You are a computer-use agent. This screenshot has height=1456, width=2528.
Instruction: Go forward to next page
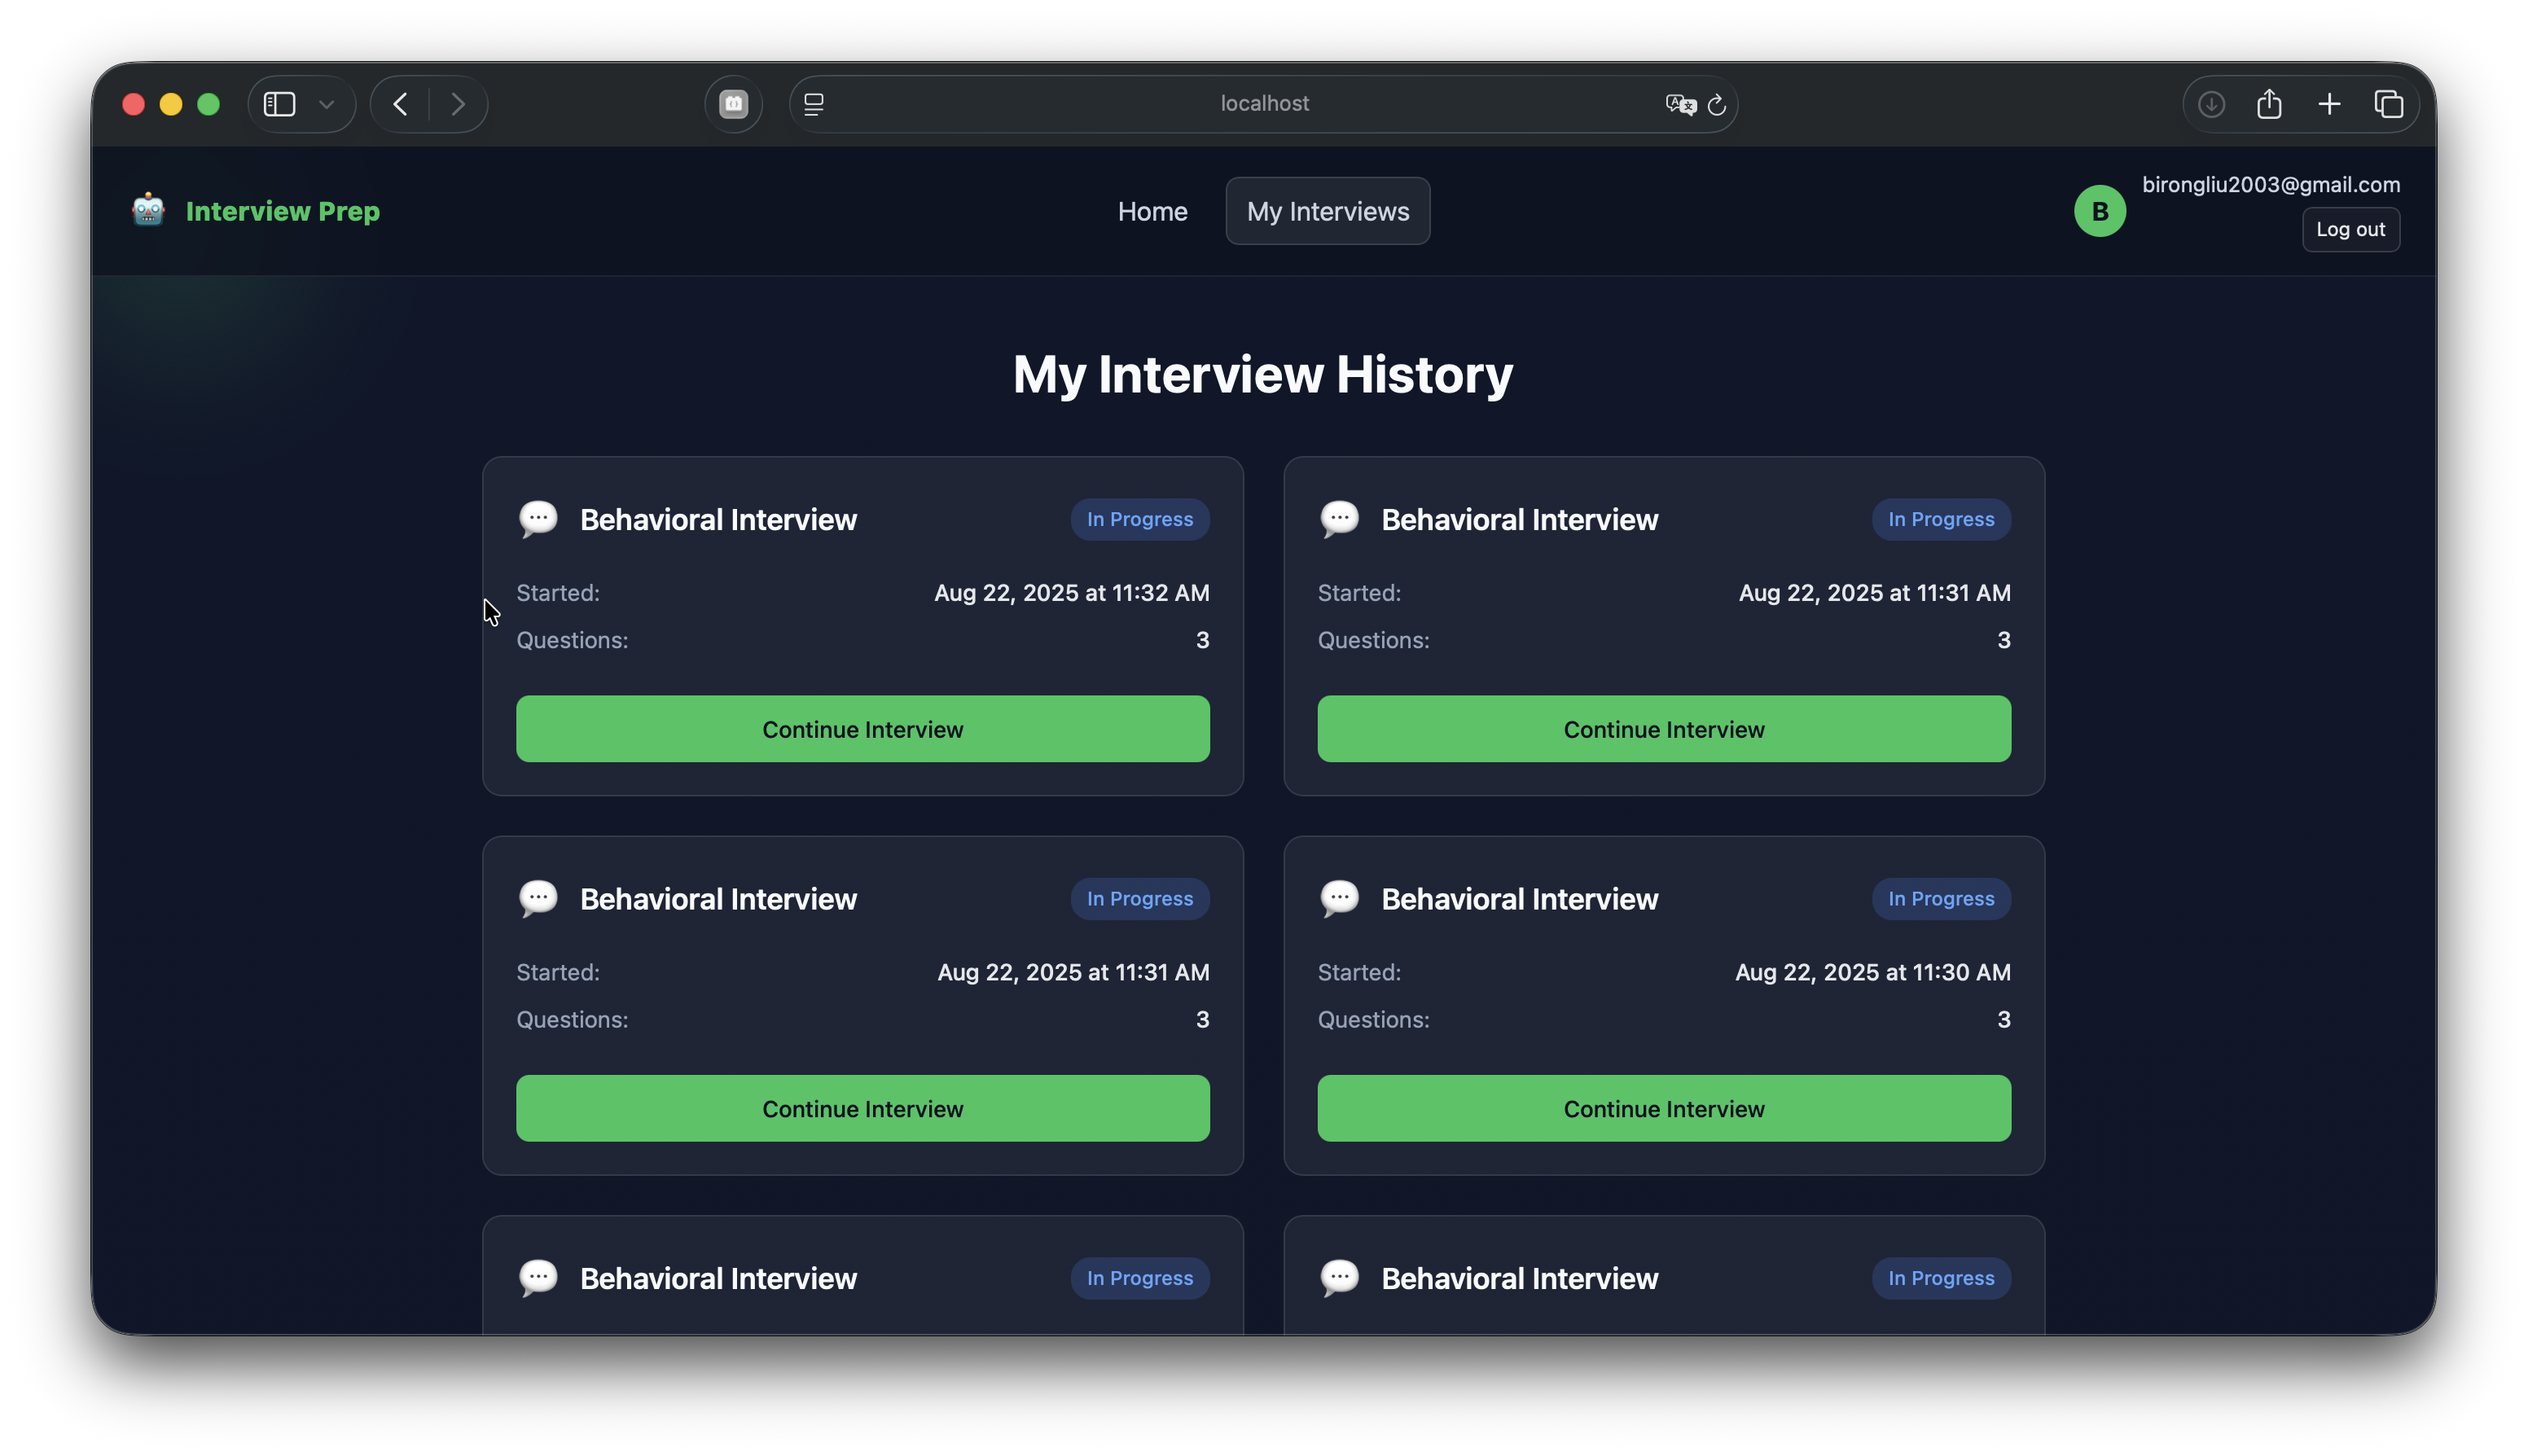click(458, 104)
